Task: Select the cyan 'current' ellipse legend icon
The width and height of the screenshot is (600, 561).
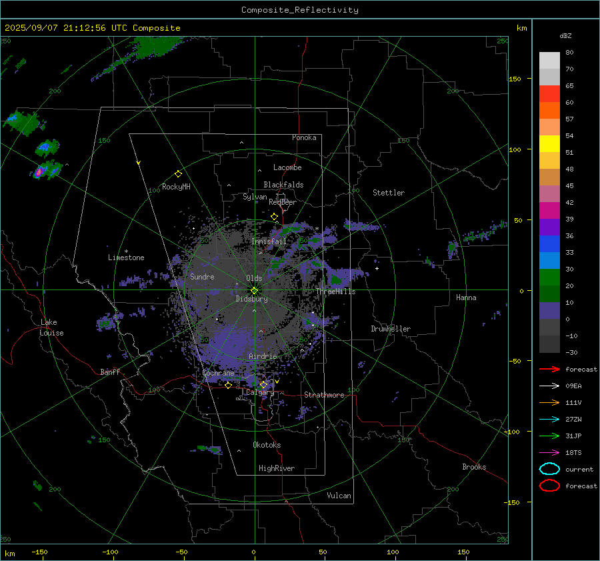Action: pos(549,469)
